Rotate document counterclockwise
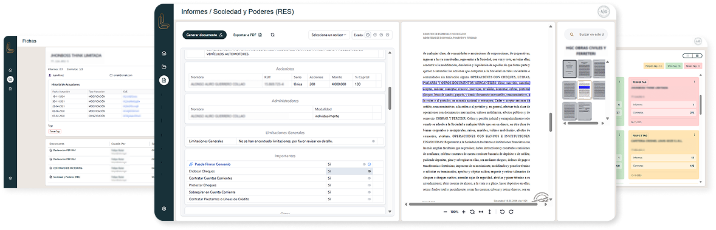Image resolution: width=716 pixels, height=230 pixels. point(502,212)
